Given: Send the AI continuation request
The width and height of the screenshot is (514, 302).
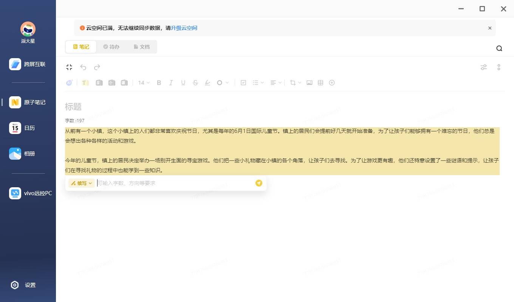Looking at the screenshot, I should click(259, 183).
